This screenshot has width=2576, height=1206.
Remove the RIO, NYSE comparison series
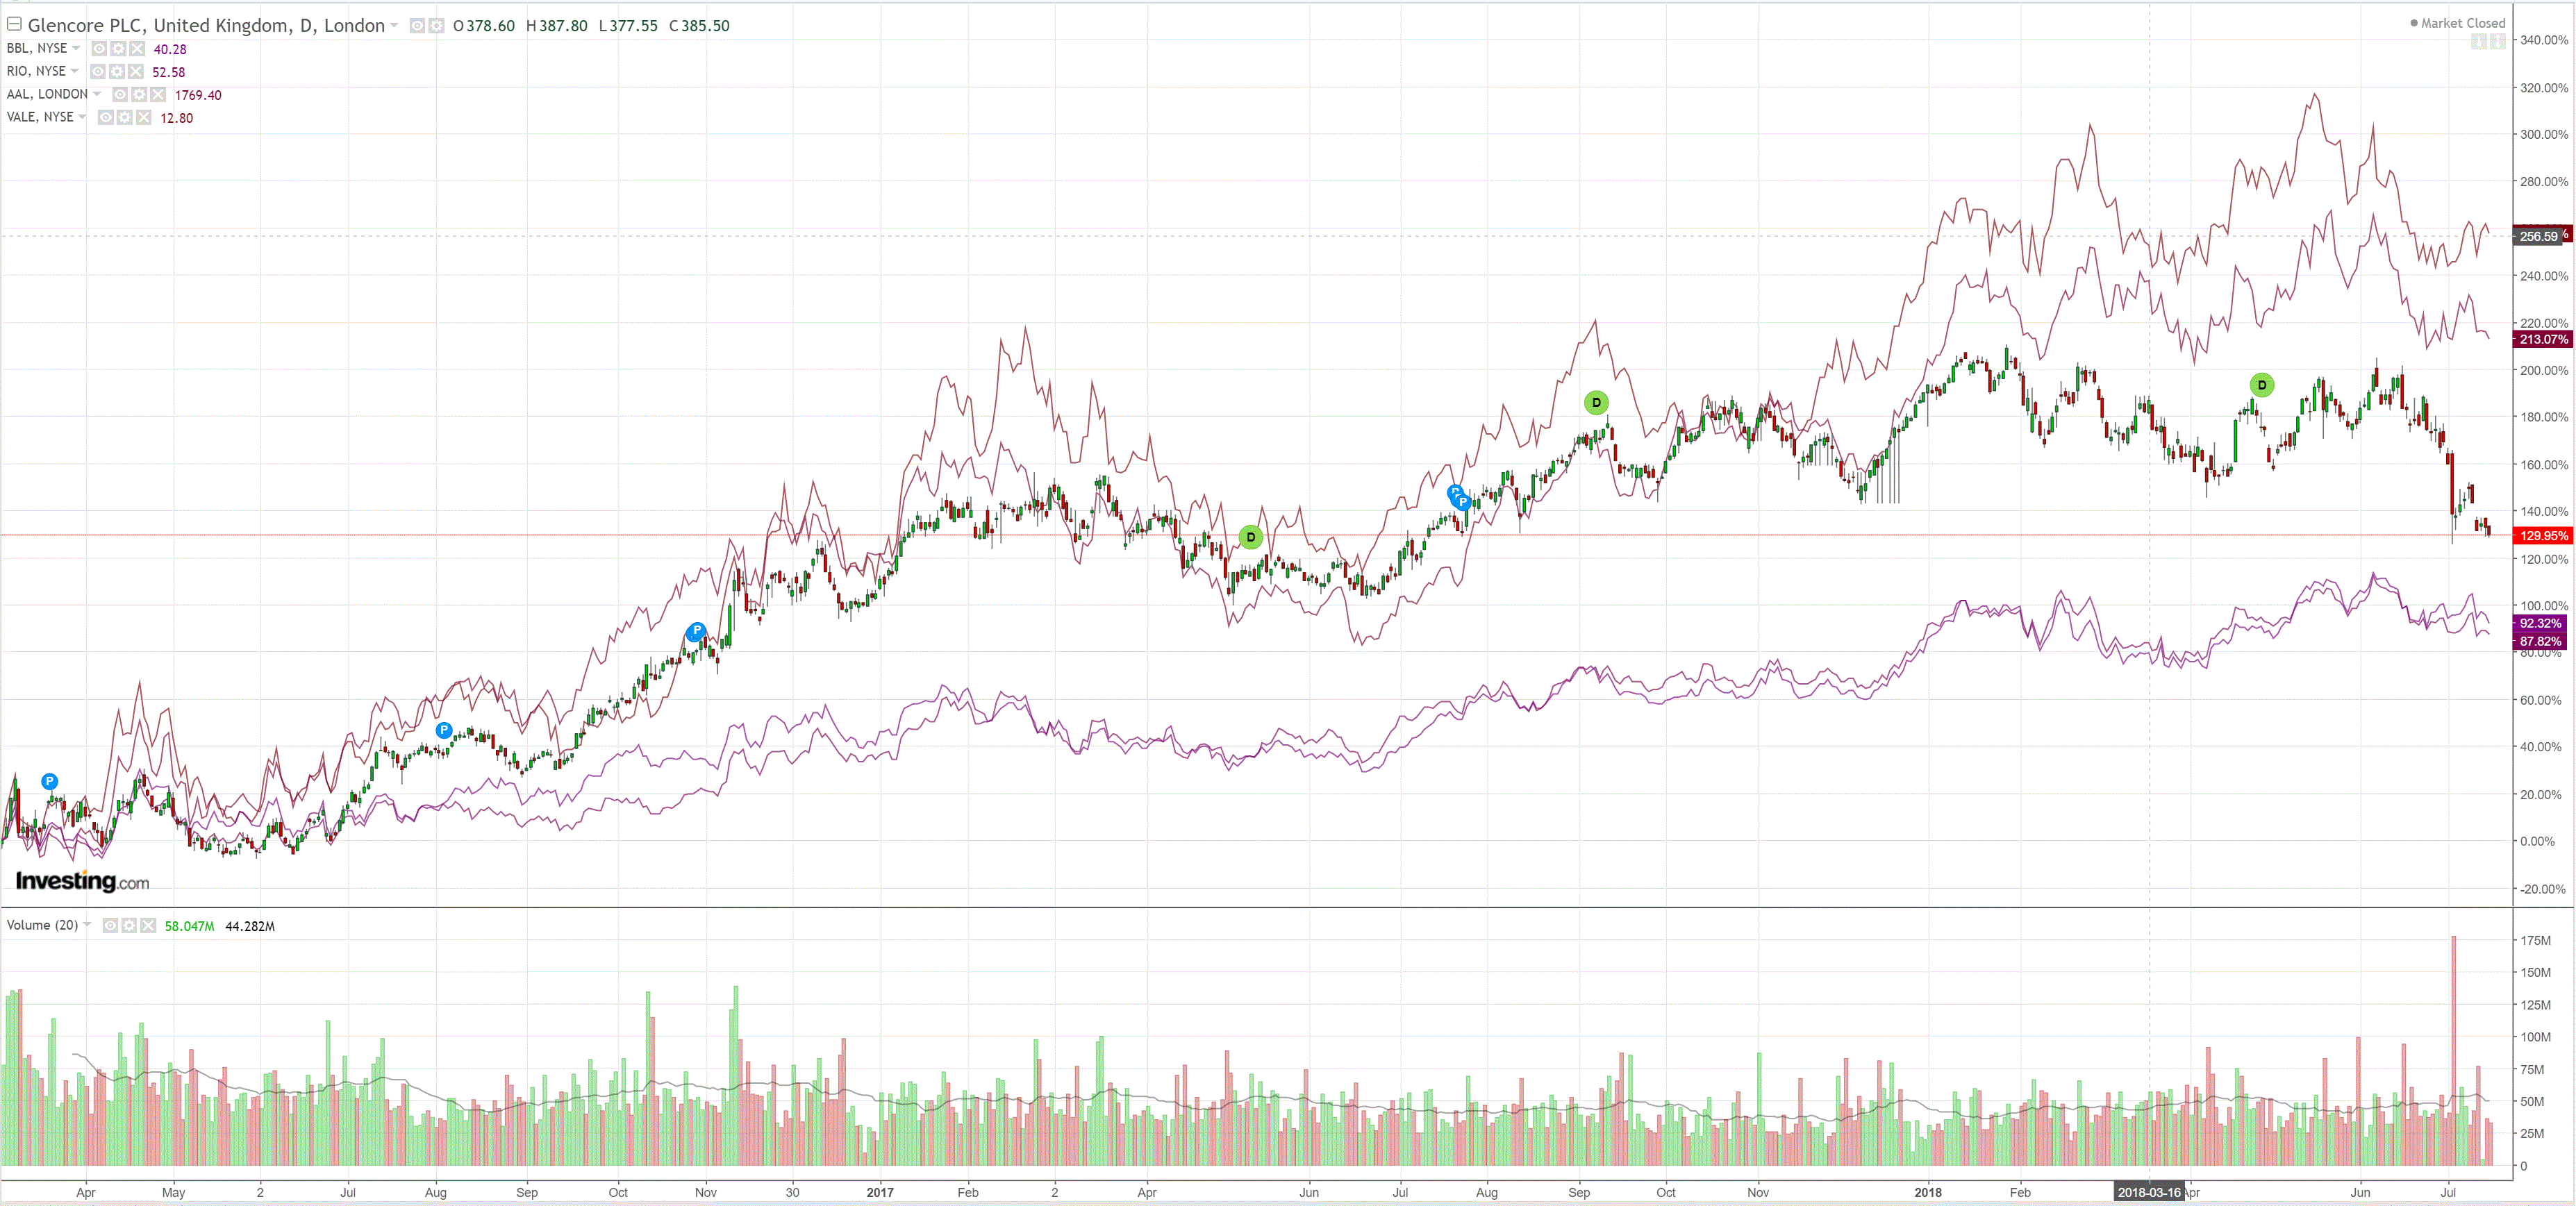(x=136, y=72)
